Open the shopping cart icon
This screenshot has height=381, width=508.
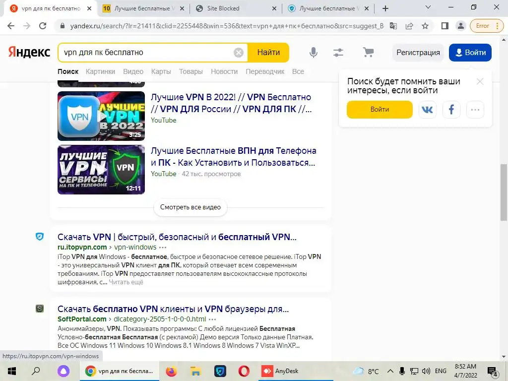point(368,52)
